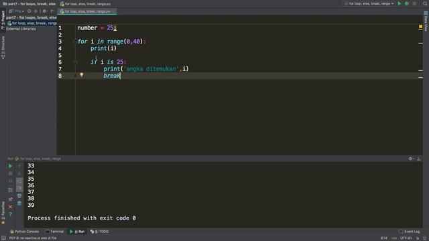Rerun program with Run panel green arrow

[x=11, y=166]
